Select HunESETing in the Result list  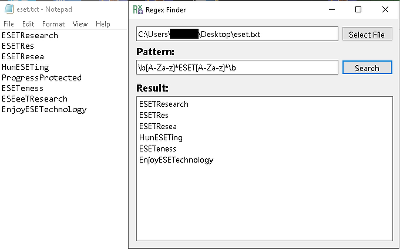(161, 138)
